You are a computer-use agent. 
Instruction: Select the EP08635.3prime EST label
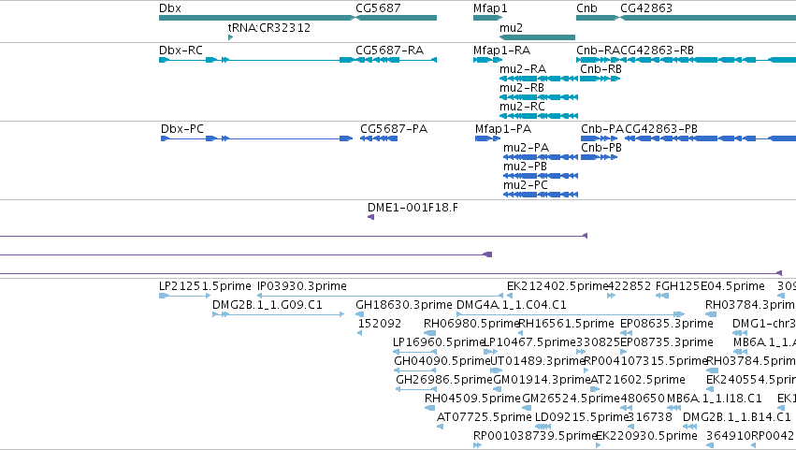667,324
